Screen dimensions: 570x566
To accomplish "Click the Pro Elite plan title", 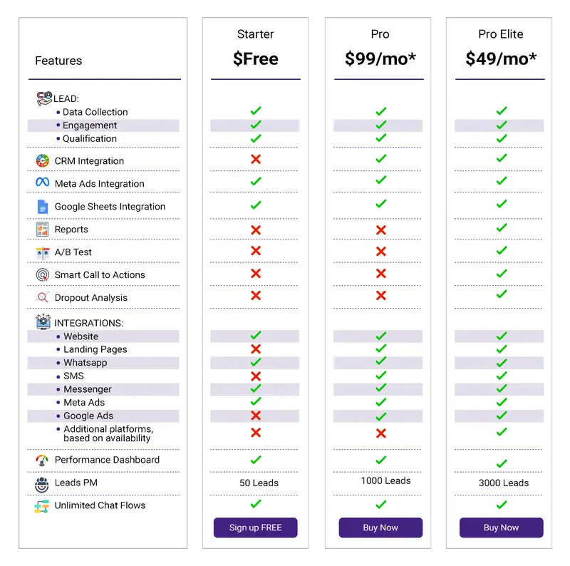I will click(501, 34).
